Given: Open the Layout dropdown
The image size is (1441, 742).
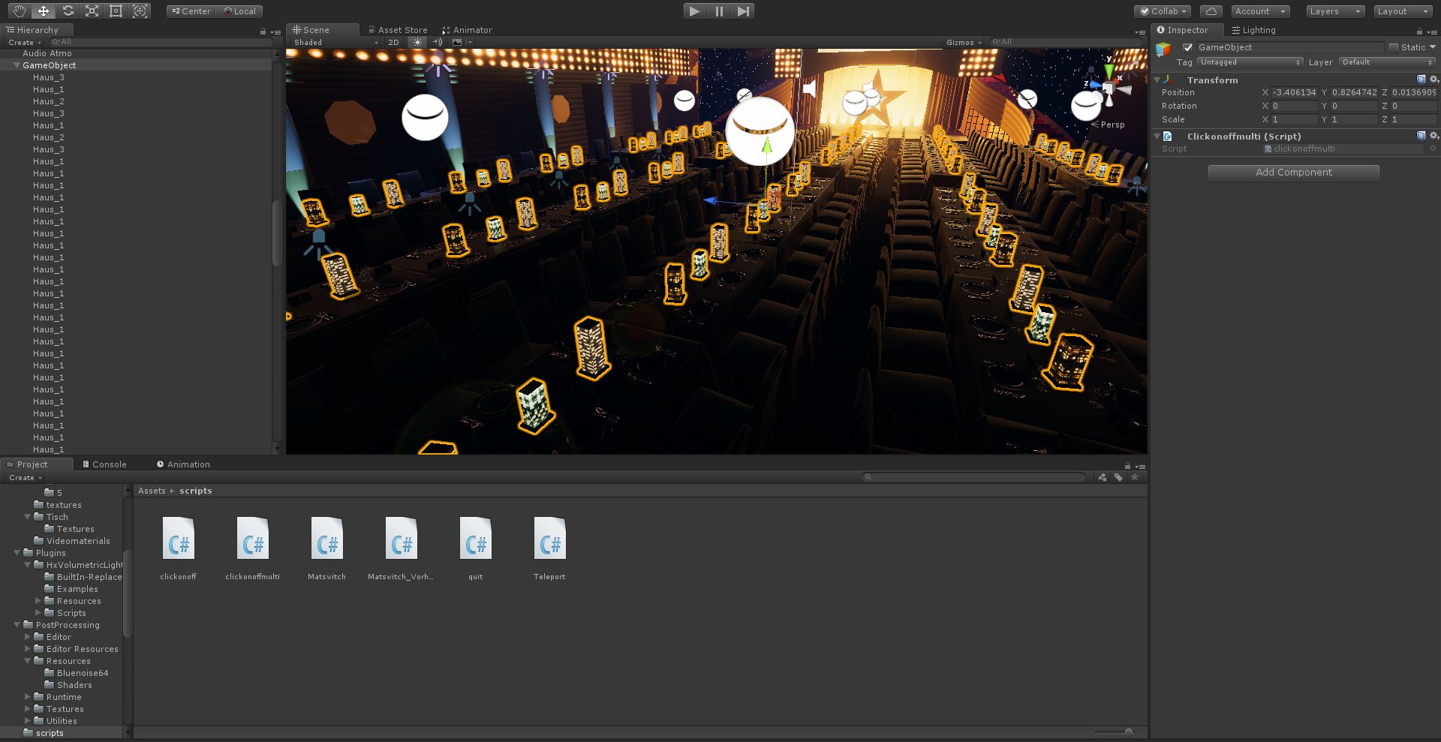Looking at the screenshot, I should (x=1403, y=11).
